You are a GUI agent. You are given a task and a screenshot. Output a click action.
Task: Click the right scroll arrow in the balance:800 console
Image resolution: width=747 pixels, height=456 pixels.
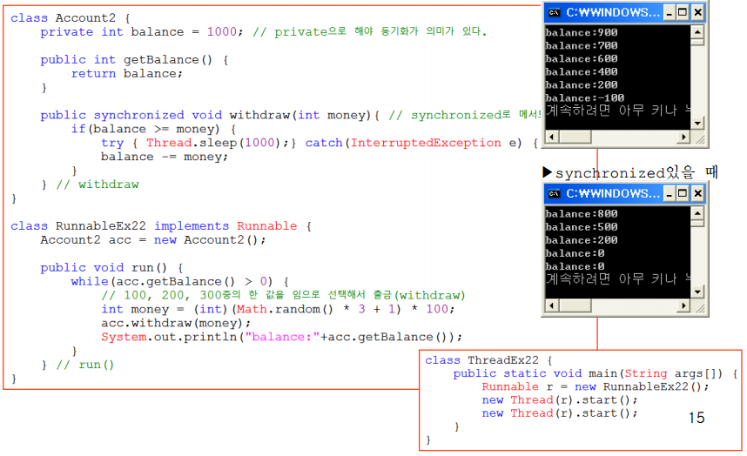(x=684, y=305)
